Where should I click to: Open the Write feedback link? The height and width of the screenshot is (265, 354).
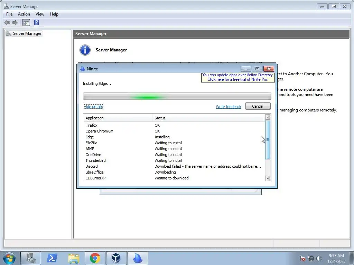pos(229,107)
